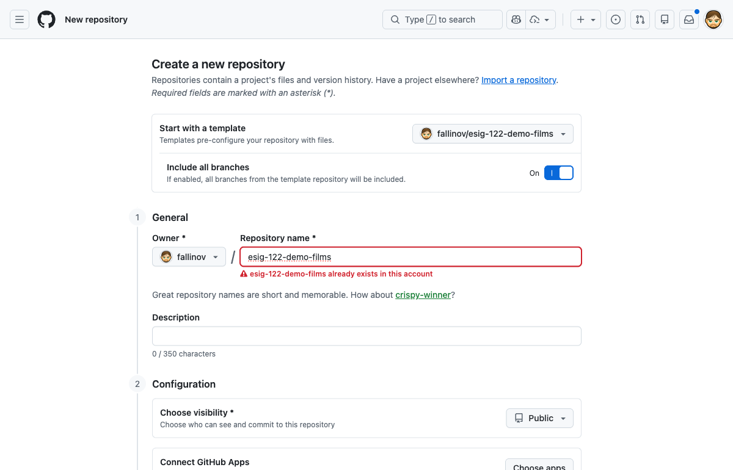733x470 pixels.
Task: Open the Public visibility dropdown
Action: [539, 418]
